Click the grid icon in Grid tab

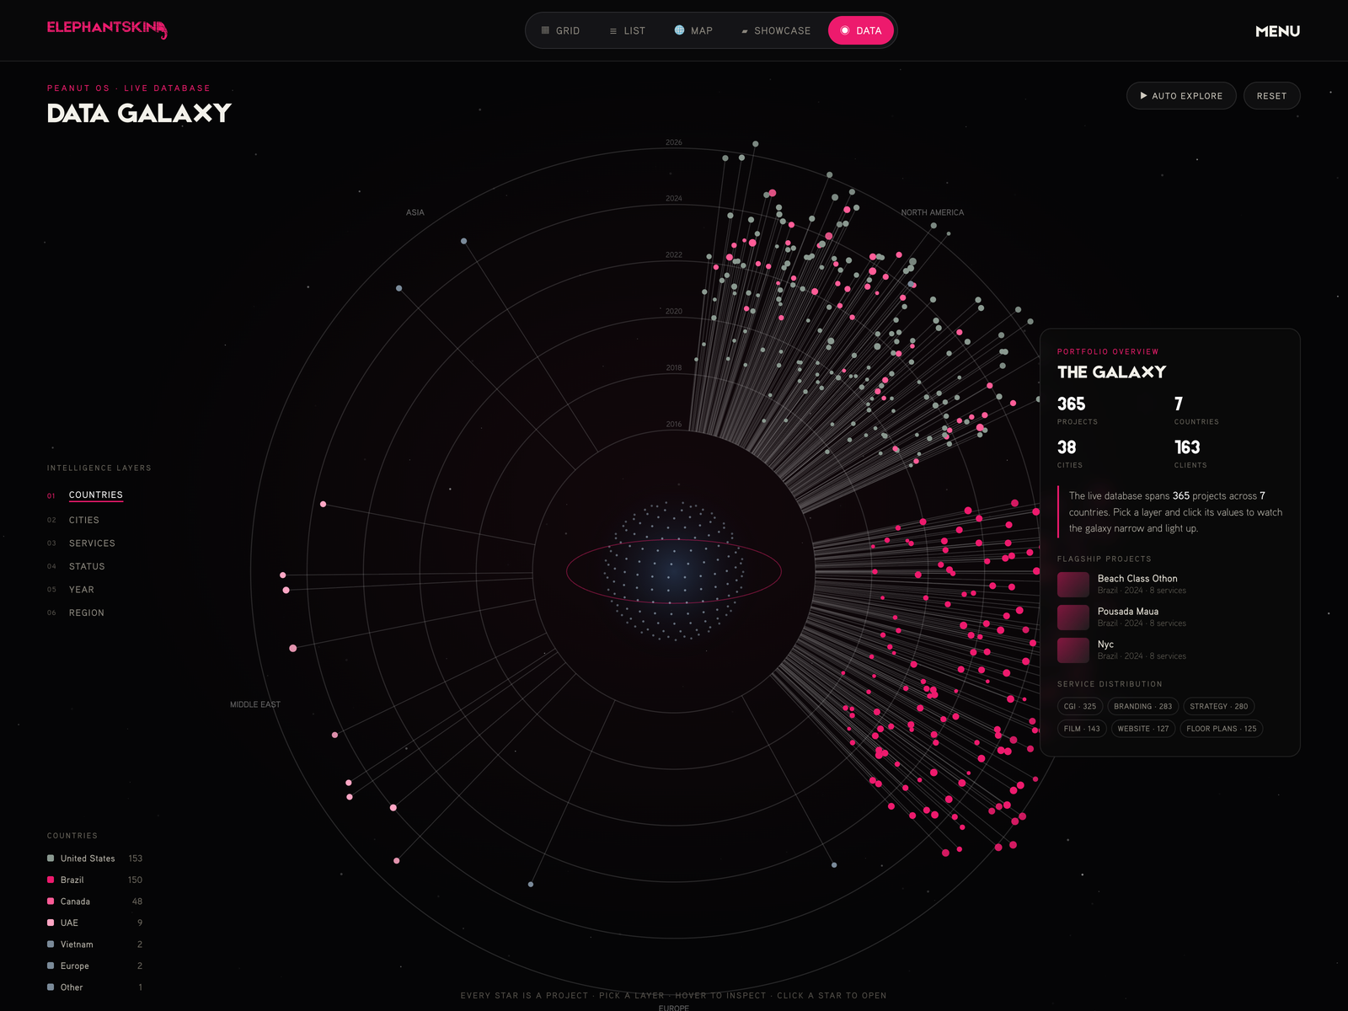(545, 30)
